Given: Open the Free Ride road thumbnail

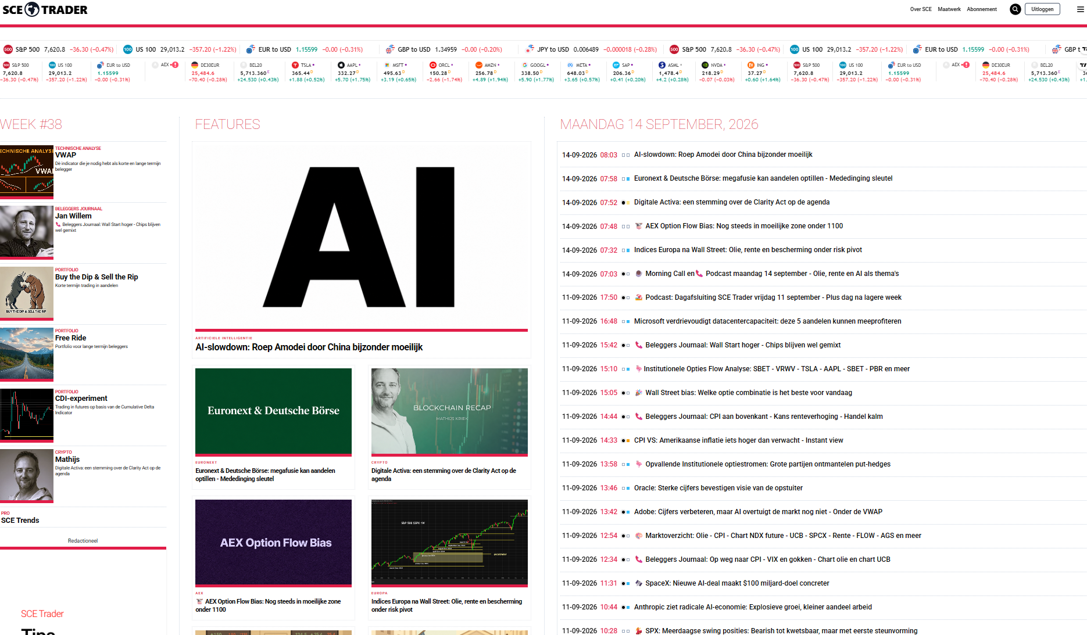Looking at the screenshot, I should 27,353.
